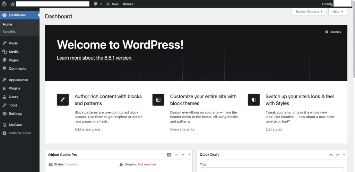Toggle Quick Draft panel collapse
The image size is (355, 172).
click(x=344, y=155)
